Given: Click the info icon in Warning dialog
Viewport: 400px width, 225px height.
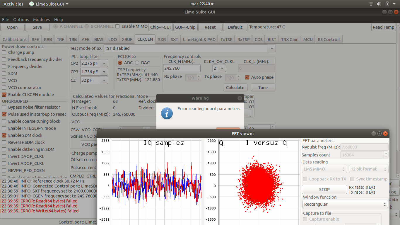Looking at the screenshot, I should click(167, 113).
